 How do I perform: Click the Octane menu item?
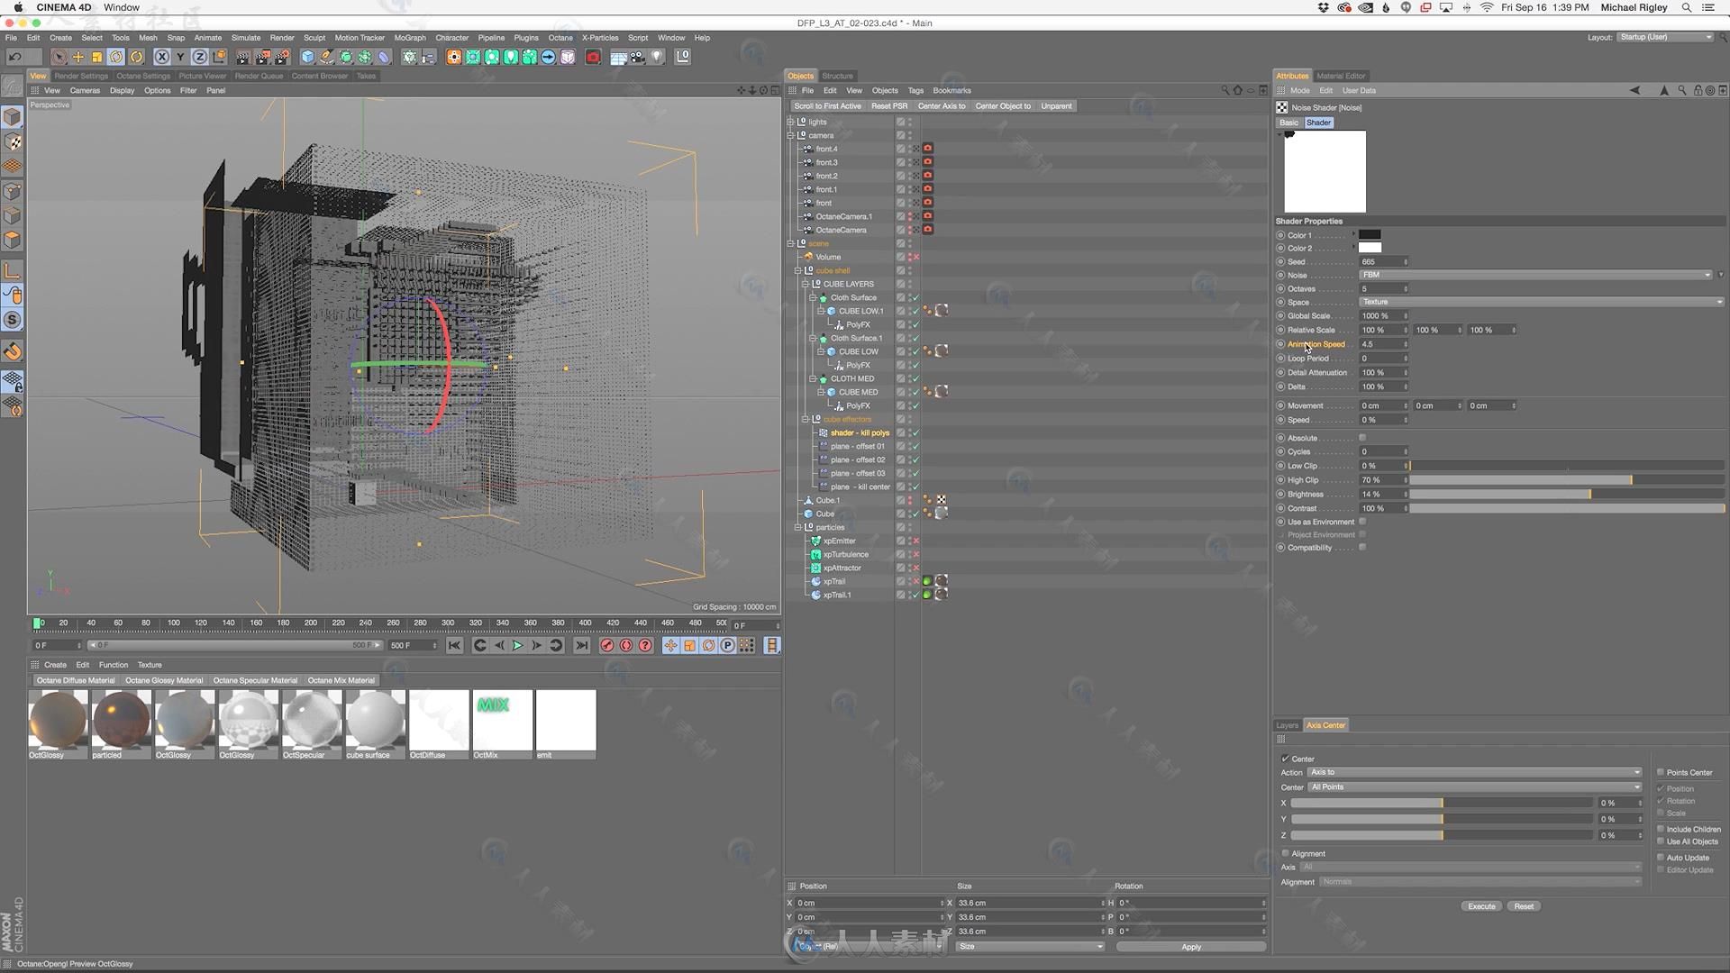pos(560,38)
